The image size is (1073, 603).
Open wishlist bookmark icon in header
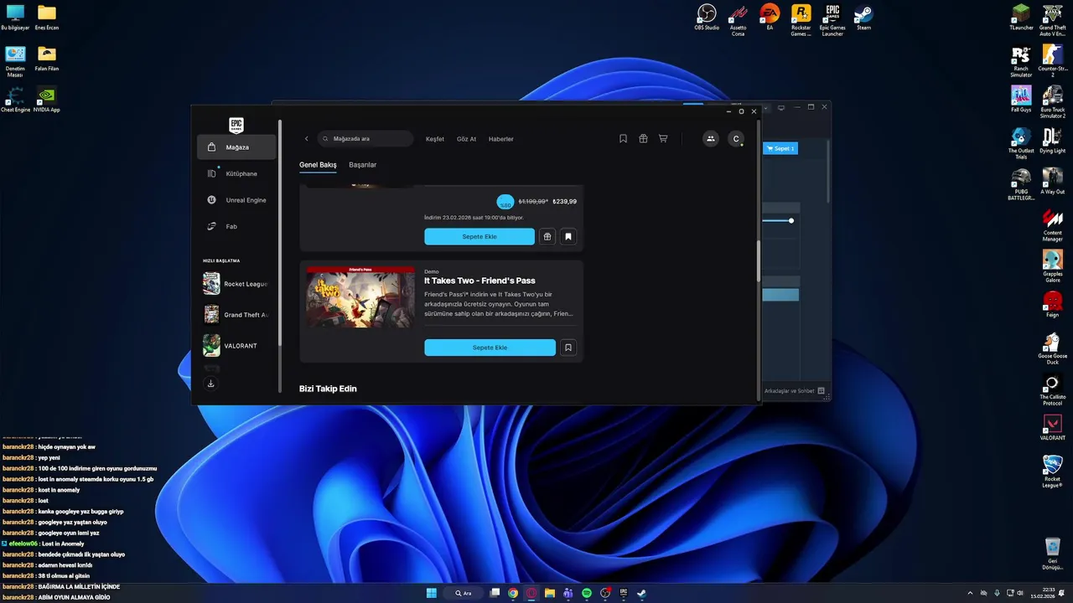[x=623, y=139]
